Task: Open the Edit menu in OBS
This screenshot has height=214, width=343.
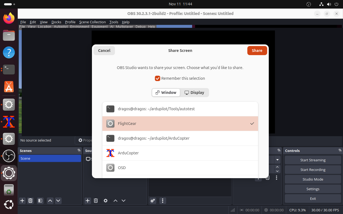Action: 33,22
